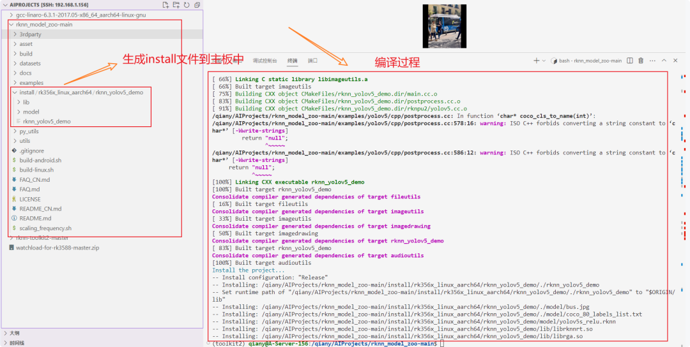Add a new terminal with plus icon

coord(537,61)
